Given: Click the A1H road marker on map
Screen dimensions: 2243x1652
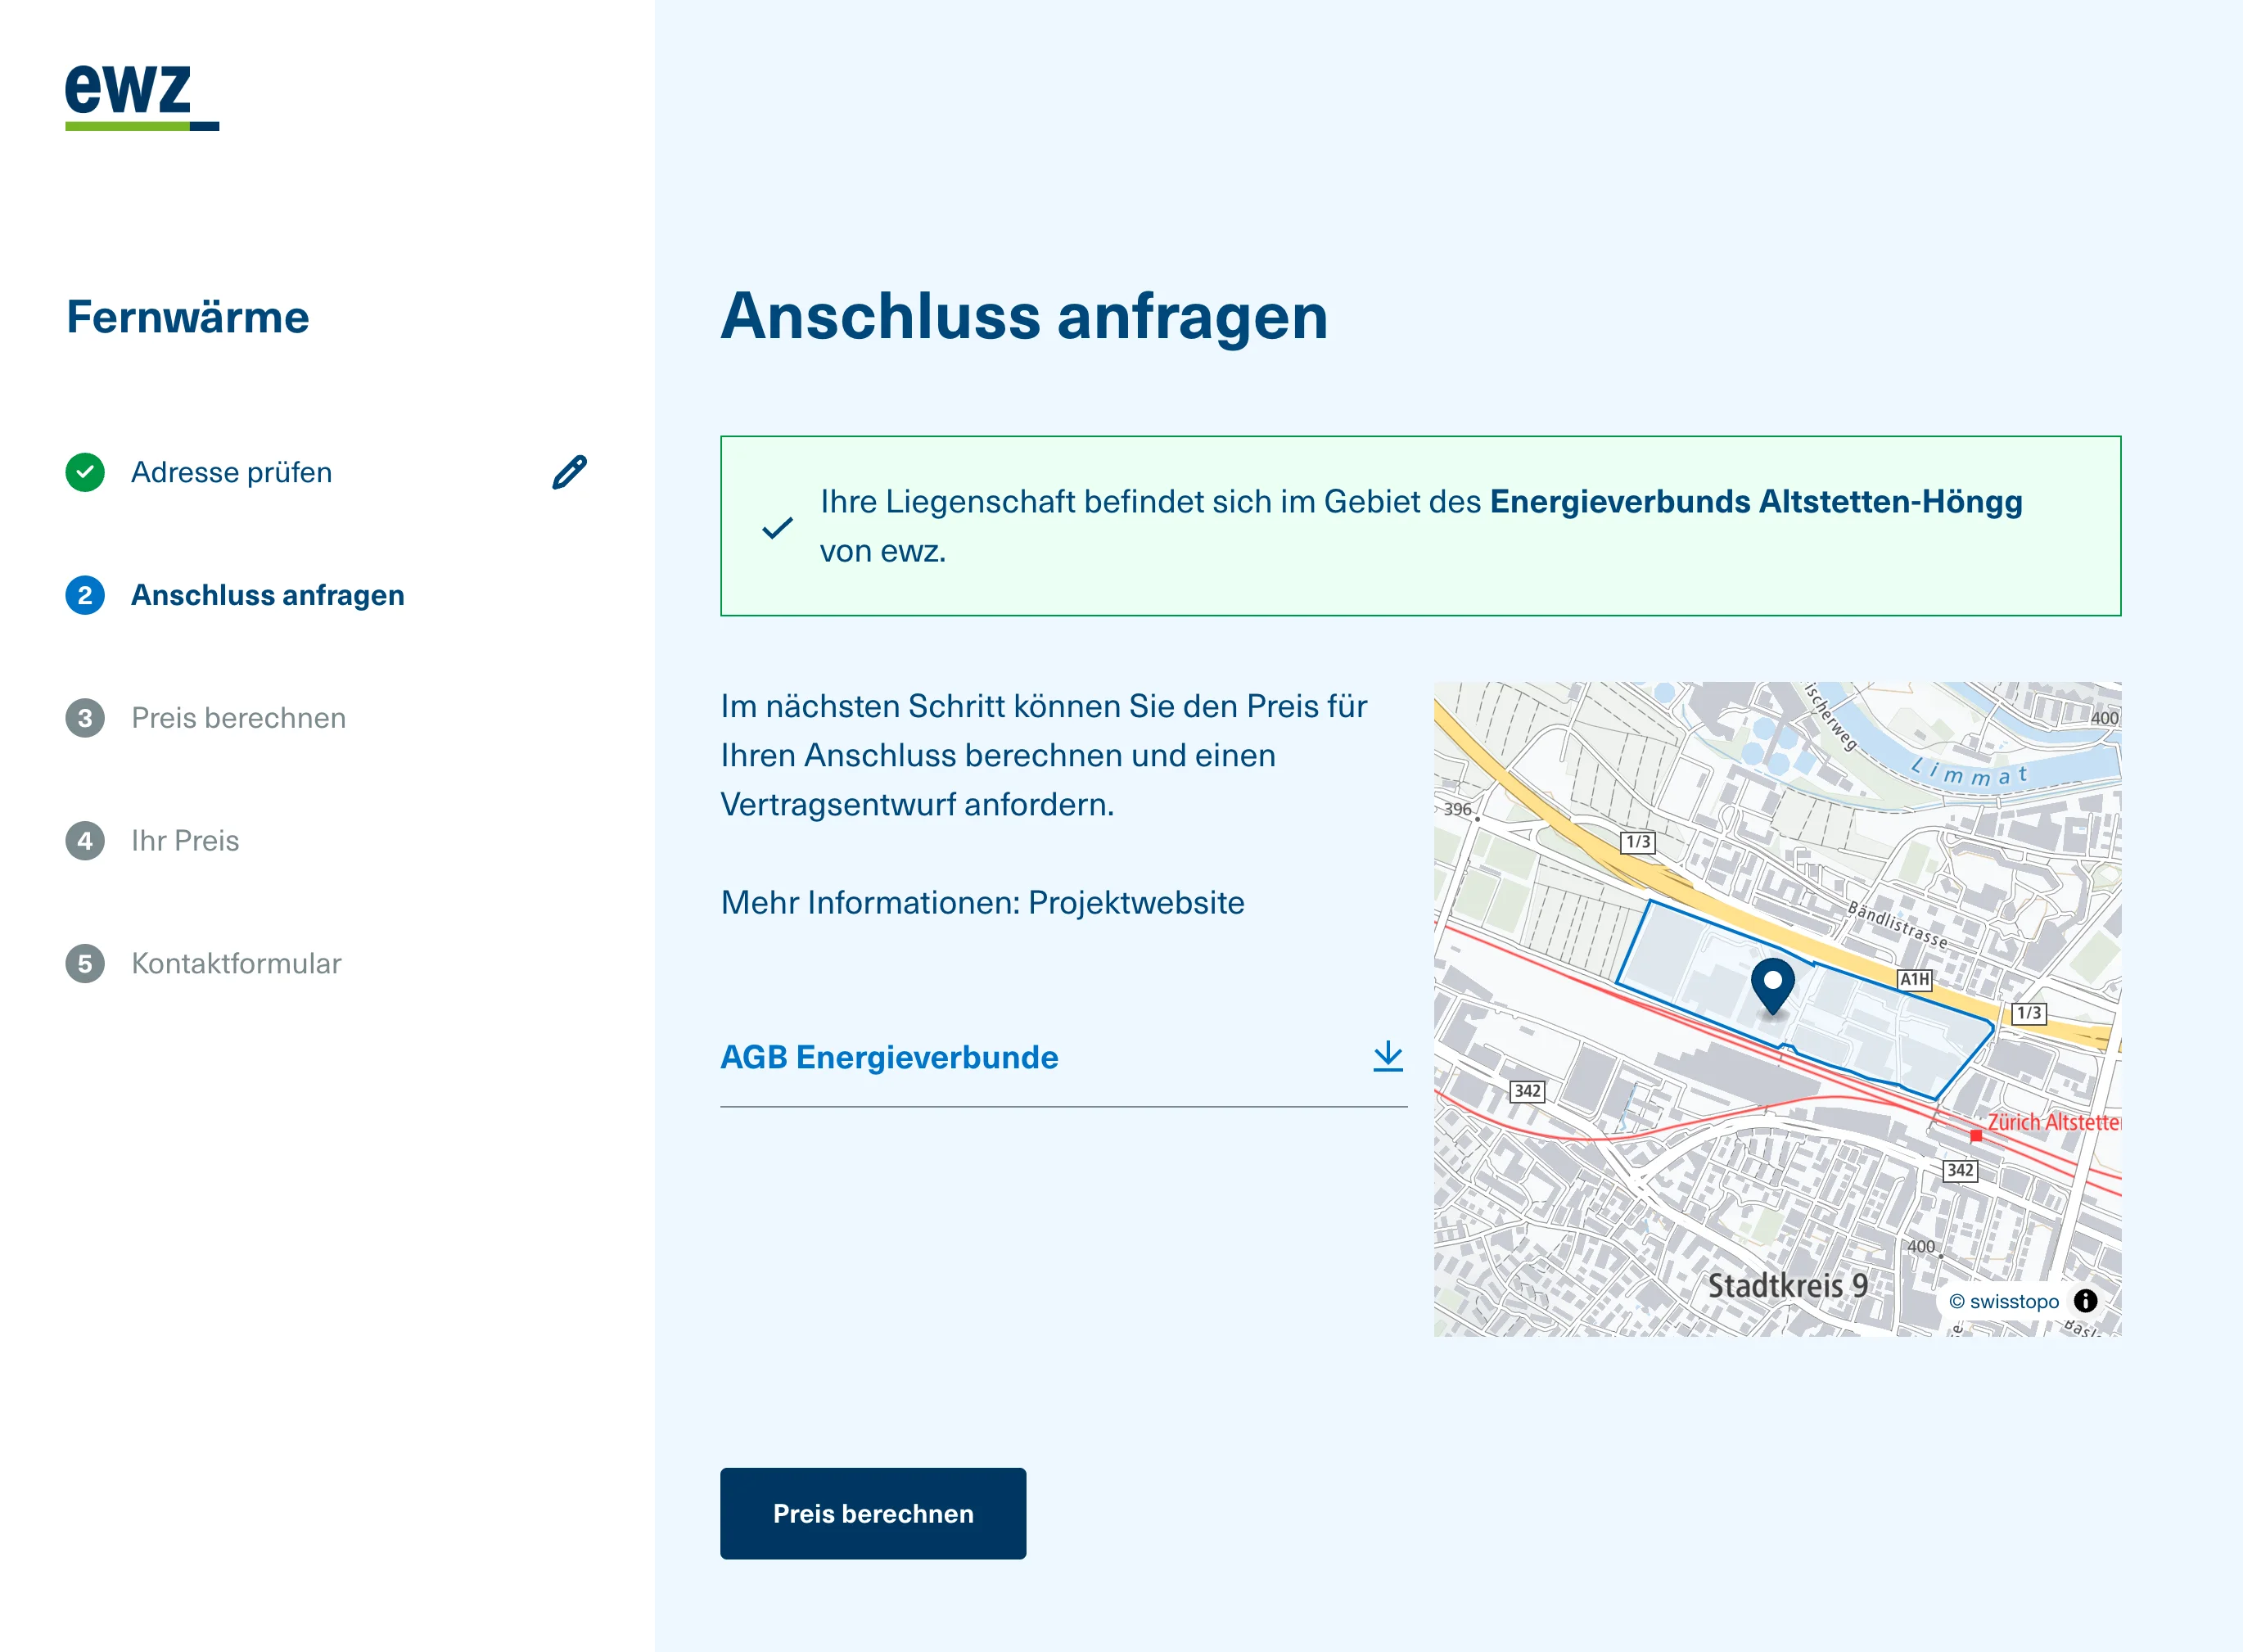Looking at the screenshot, I should [x=1915, y=979].
